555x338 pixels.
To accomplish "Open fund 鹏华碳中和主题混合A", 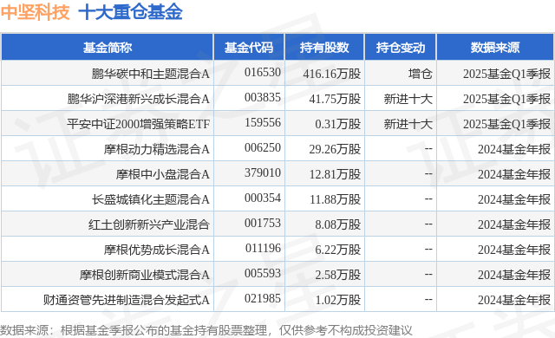I will point(150,74).
